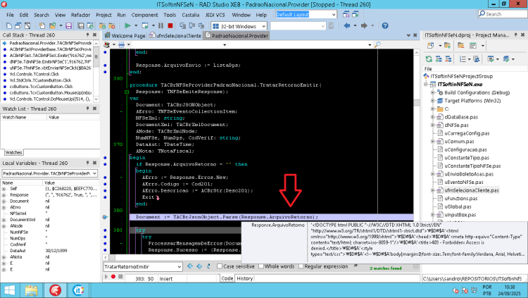Click Expand All icon in Project Manager
The width and height of the screenshot is (528, 298).
[x=439, y=59]
